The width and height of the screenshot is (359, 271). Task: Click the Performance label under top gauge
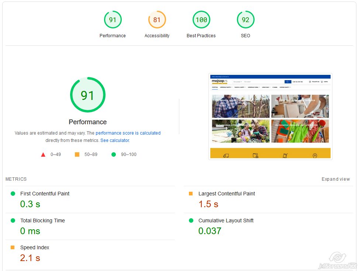[113, 36]
